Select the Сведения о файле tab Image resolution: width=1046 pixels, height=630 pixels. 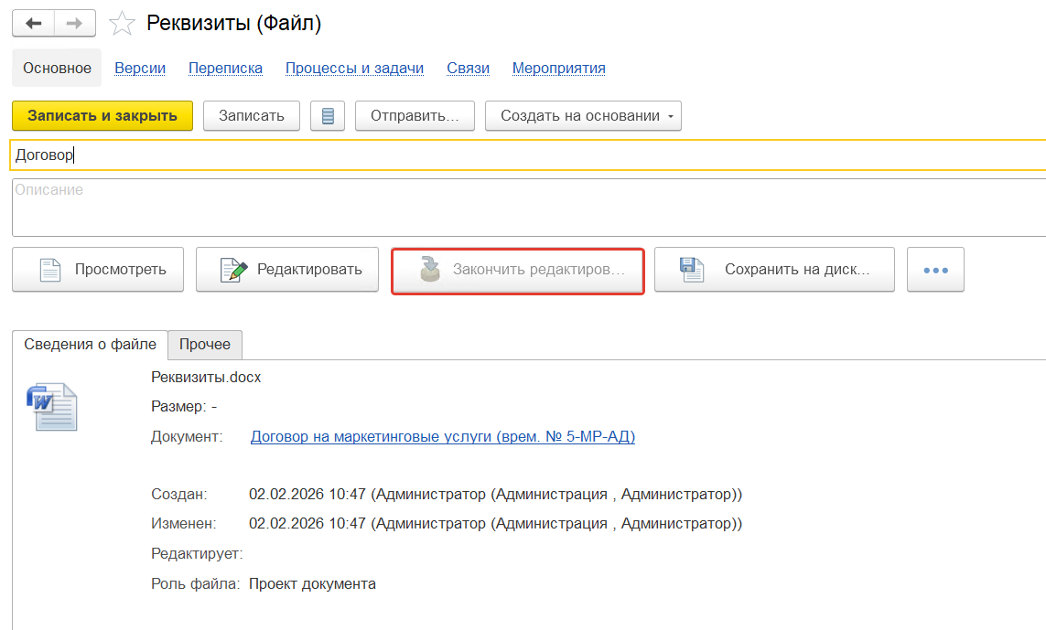90,345
